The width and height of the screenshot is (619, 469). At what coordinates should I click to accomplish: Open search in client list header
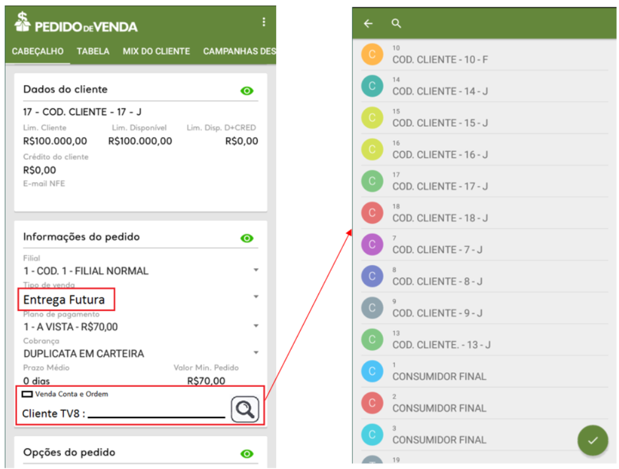pos(396,24)
